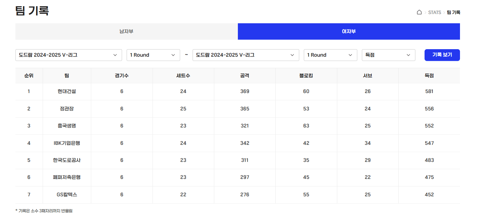Click IBK기업은행's 공격 value 342
This screenshot has width=480, height=216.
pyautogui.click(x=245, y=143)
